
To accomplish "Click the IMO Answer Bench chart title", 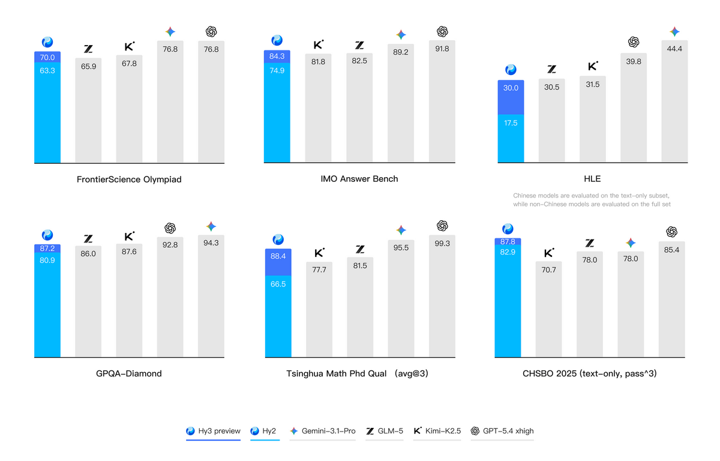I will [x=359, y=179].
